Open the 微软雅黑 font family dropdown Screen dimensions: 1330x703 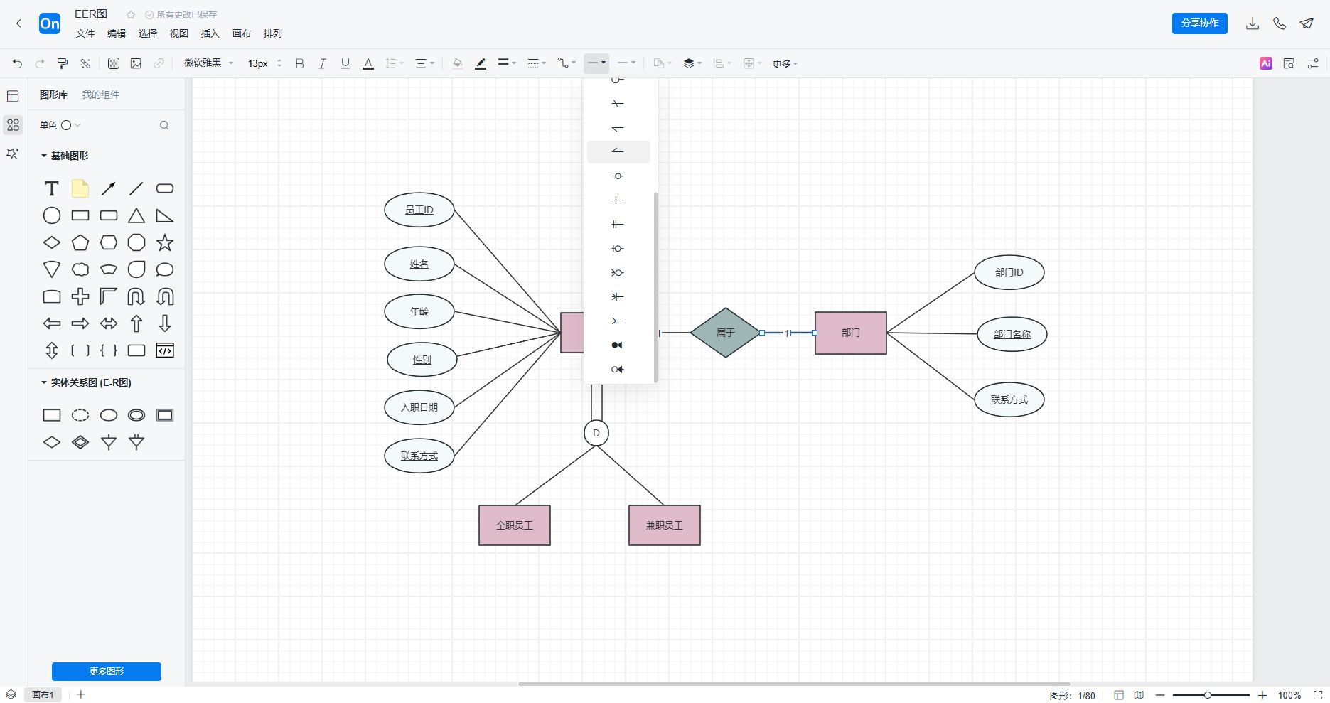(208, 64)
